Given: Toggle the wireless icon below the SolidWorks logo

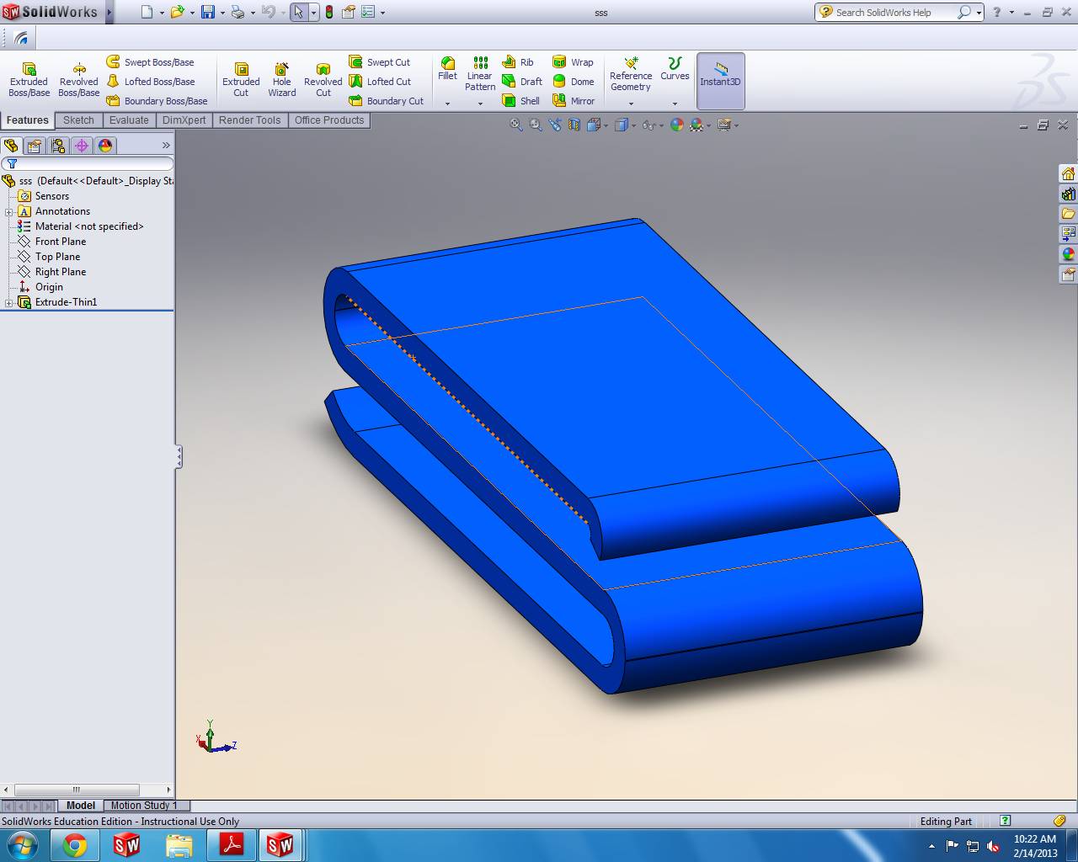Looking at the screenshot, I should 21,38.
